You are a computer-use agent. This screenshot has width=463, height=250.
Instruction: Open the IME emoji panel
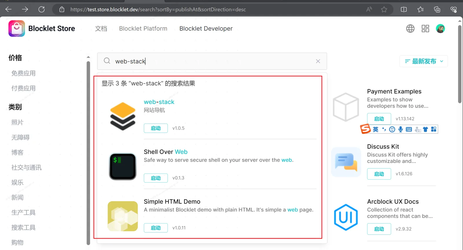[x=392, y=129]
